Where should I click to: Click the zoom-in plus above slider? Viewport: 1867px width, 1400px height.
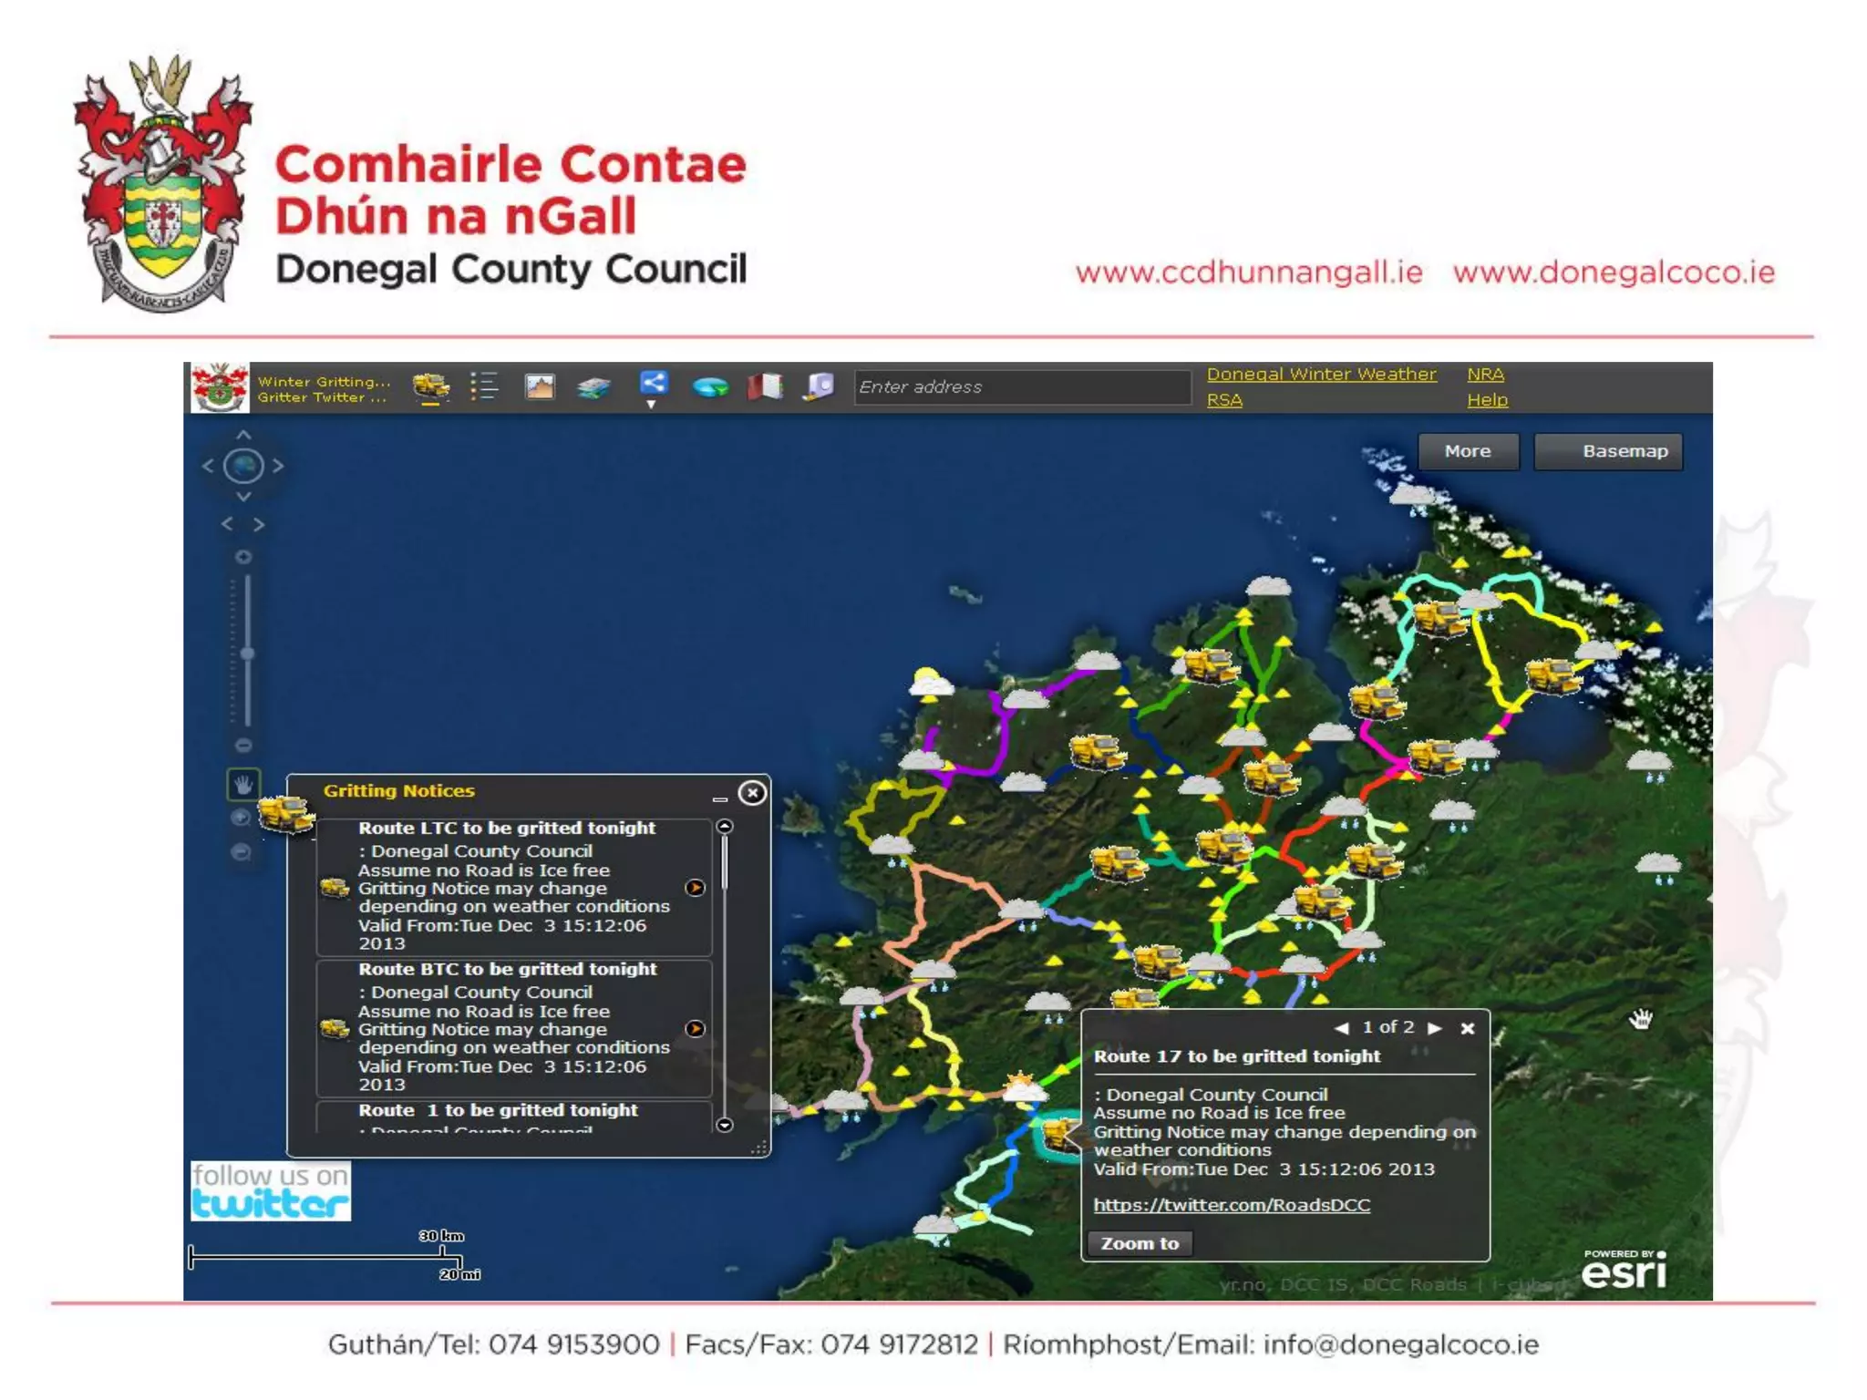pyautogui.click(x=243, y=557)
